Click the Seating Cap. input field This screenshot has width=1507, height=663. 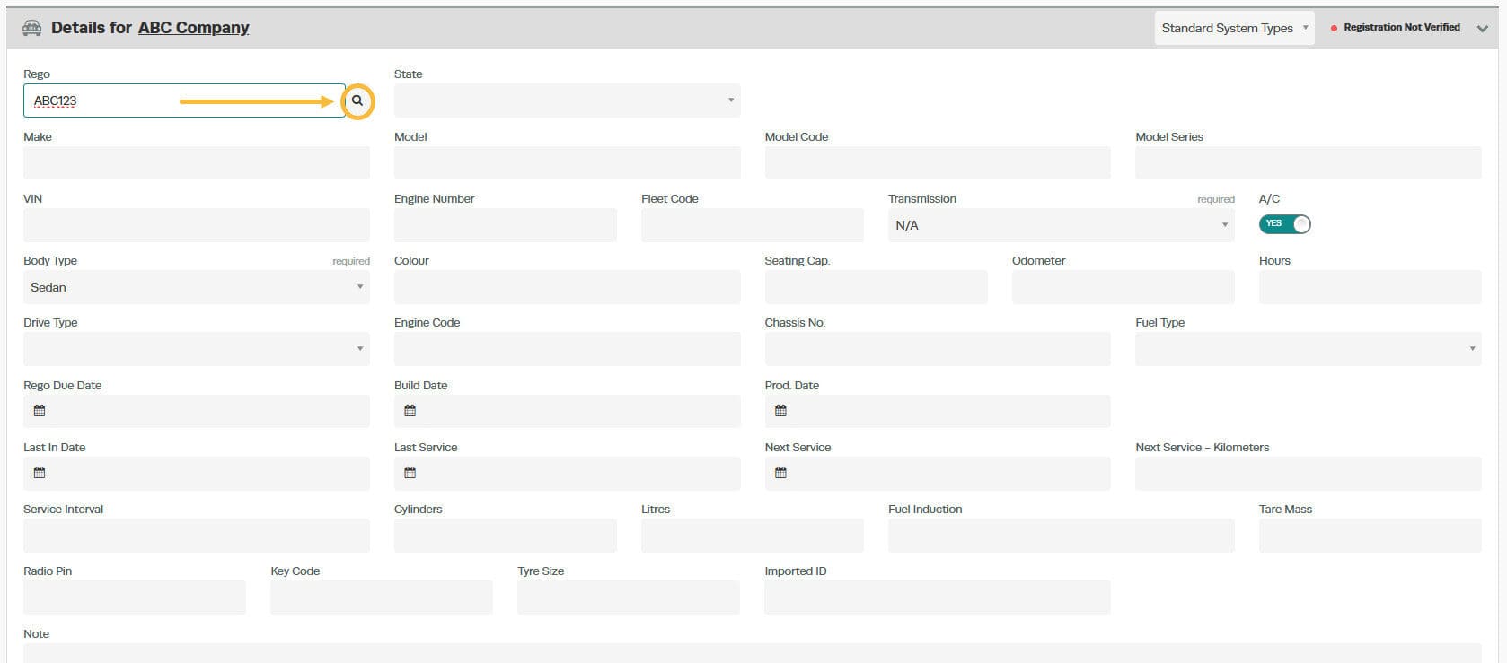(876, 287)
